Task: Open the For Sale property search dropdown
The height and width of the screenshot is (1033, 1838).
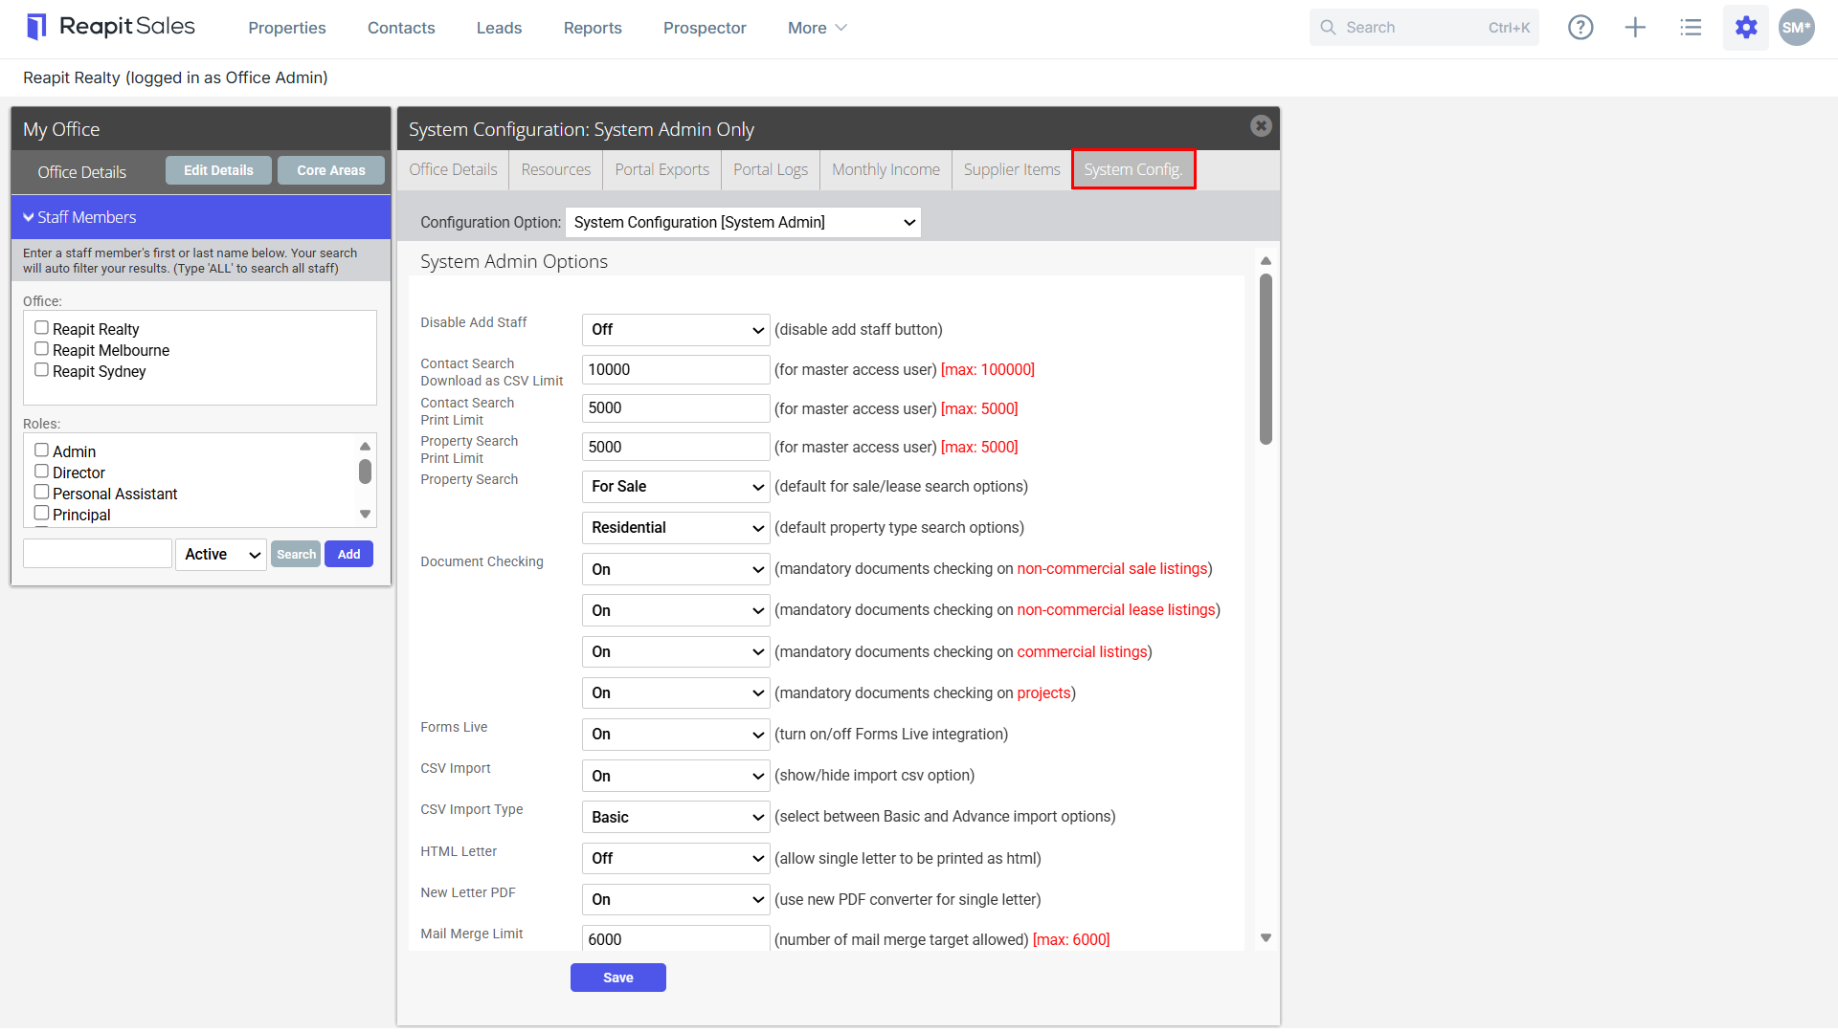Action: click(x=676, y=486)
